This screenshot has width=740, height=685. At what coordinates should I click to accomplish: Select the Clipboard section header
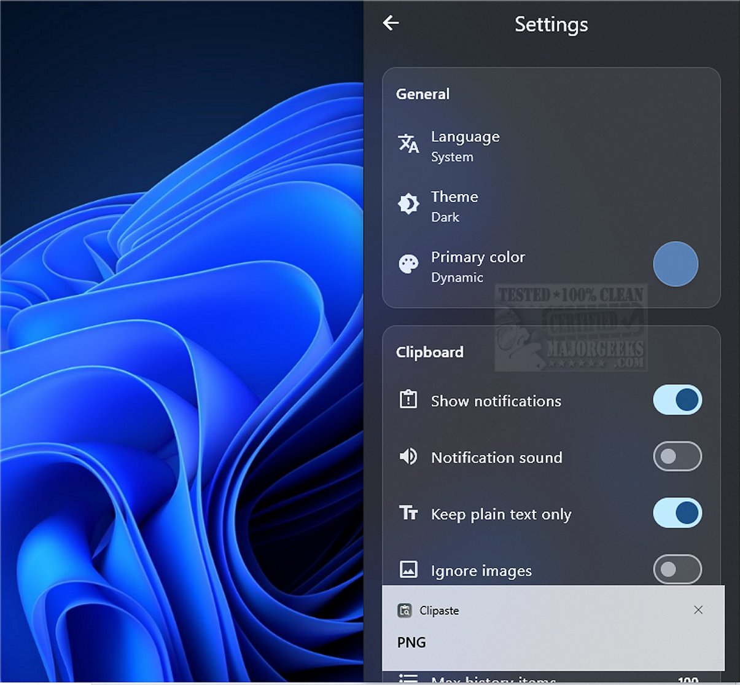point(429,351)
